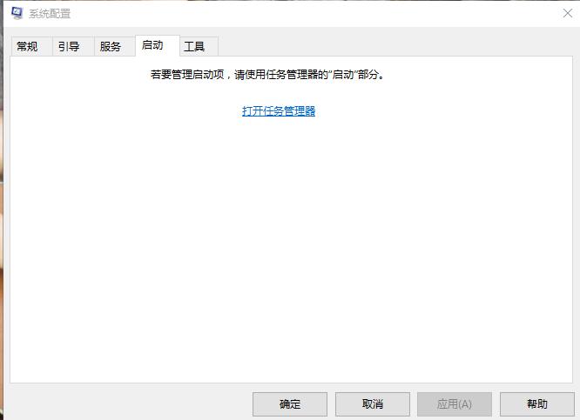Close the 系统配置 dialog window
This screenshot has width=580, height=420.
pos(568,13)
